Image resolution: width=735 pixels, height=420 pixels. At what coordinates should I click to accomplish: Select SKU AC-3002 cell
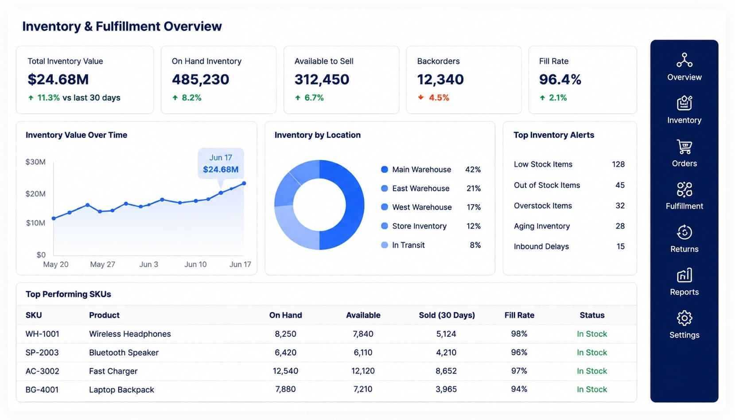42,371
